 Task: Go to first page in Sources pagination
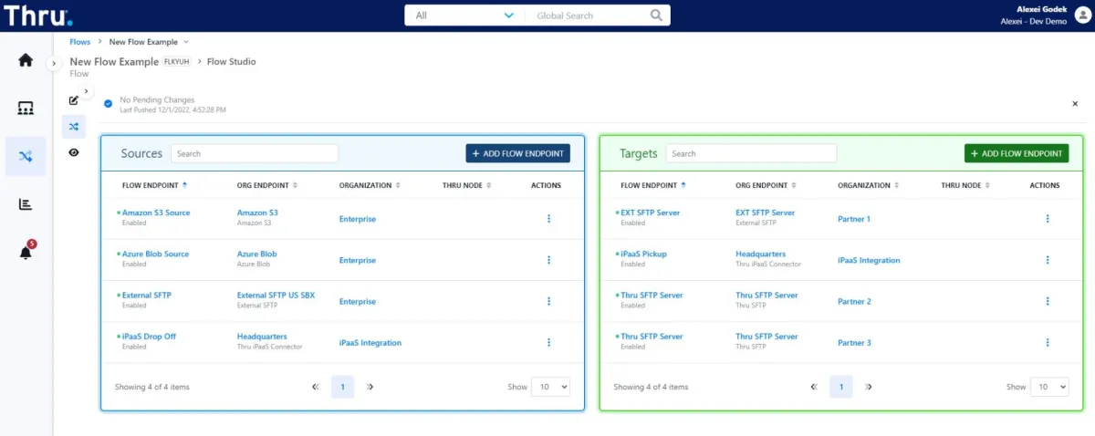pos(316,387)
